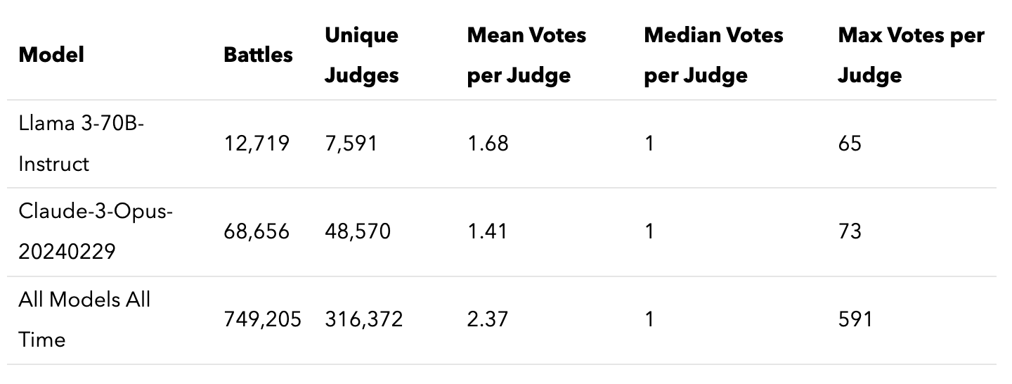The height and width of the screenshot is (384, 1012).
Task: Click the 73 max votes value
Action: pos(850,232)
